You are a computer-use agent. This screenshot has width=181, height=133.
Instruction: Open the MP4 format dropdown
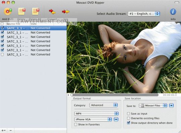click(97, 114)
